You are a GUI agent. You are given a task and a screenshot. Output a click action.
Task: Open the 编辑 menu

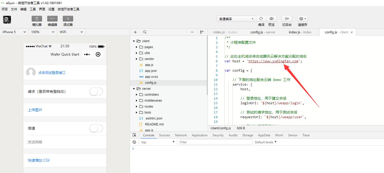[23, 9]
